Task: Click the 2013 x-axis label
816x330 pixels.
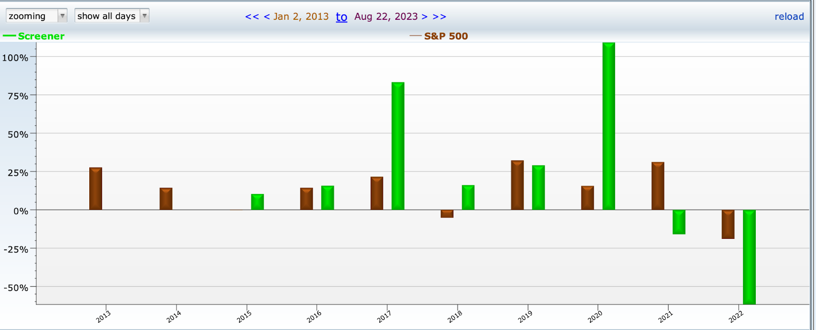Action: point(103,316)
